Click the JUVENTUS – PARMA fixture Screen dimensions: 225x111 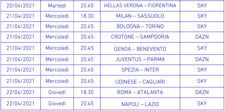[140, 59]
